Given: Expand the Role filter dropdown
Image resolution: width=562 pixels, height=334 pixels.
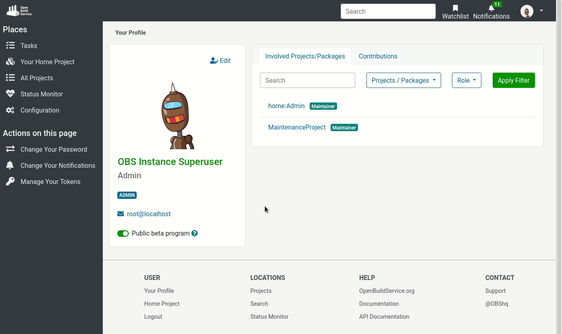Looking at the screenshot, I should click(x=466, y=80).
